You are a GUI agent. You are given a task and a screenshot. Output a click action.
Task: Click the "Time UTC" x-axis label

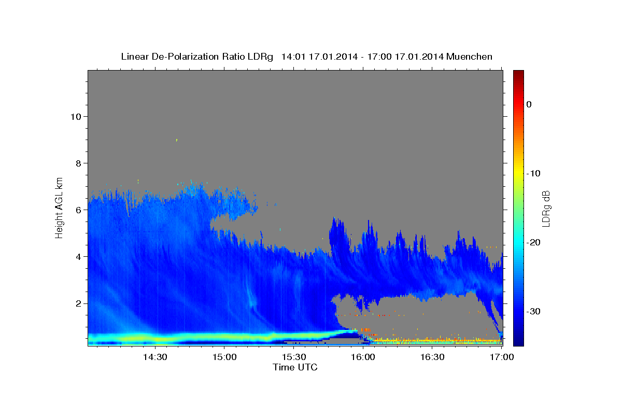295,367
